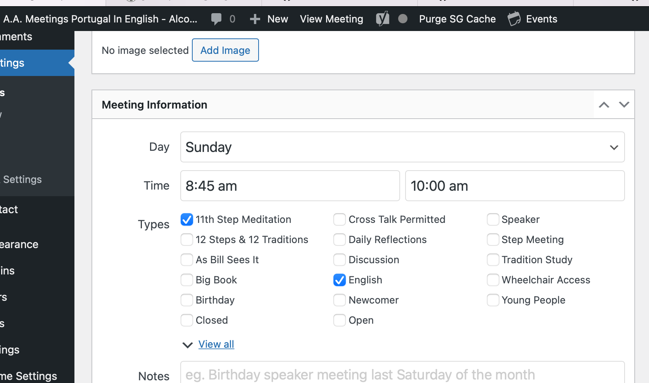Click the end time field 10:00 am
The image size is (649, 383).
point(514,186)
